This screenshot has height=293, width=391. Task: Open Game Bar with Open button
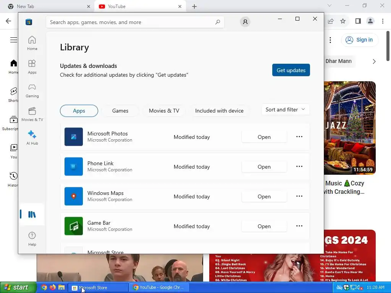264,226
